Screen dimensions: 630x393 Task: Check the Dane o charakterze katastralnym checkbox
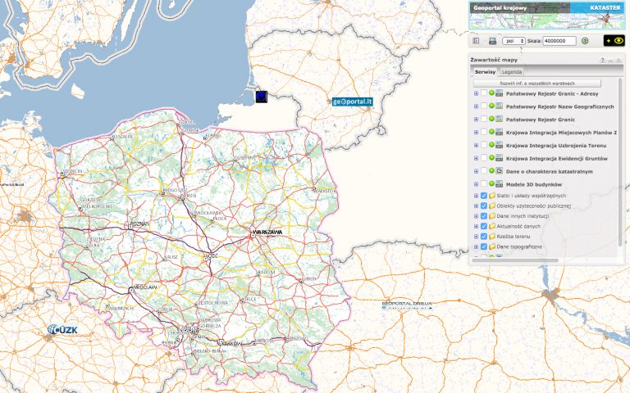[483, 170]
